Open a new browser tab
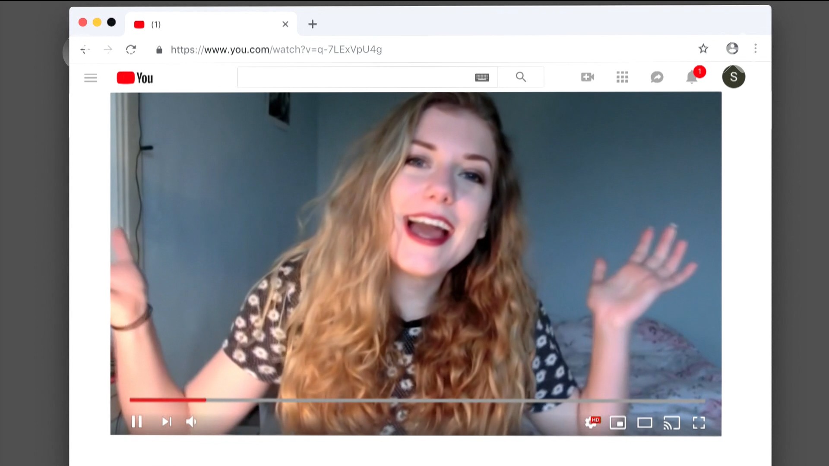Viewport: 829px width, 466px height. point(313,24)
